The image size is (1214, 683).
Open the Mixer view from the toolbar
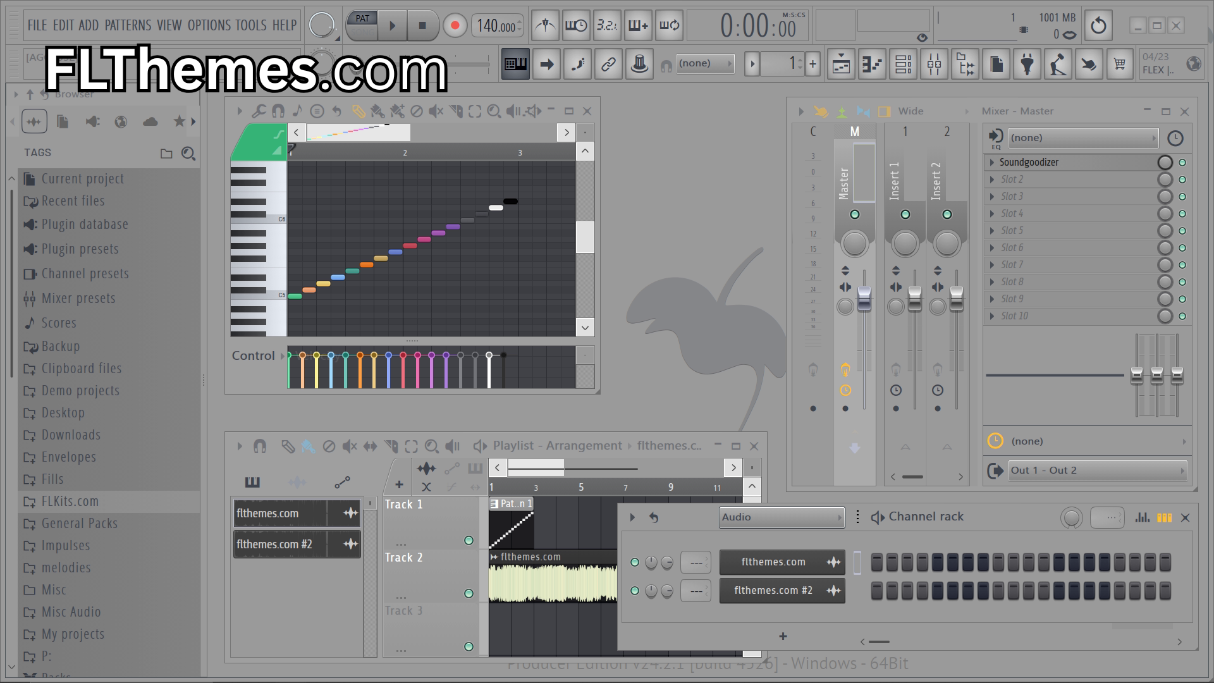pyautogui.click(x=934, y=64)
